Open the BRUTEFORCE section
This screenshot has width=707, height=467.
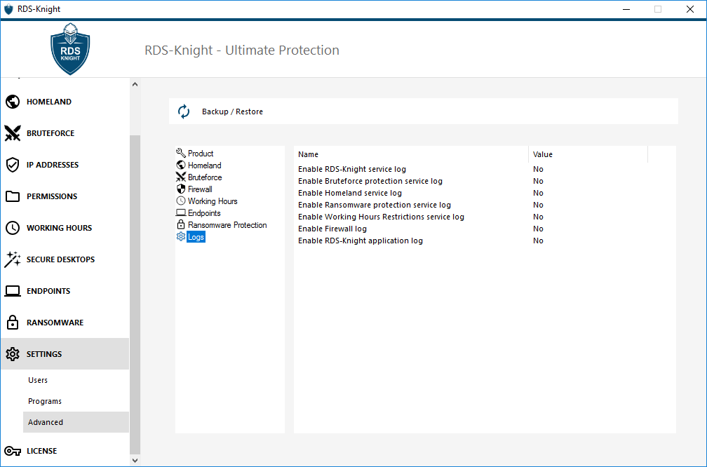click(65, 133)
